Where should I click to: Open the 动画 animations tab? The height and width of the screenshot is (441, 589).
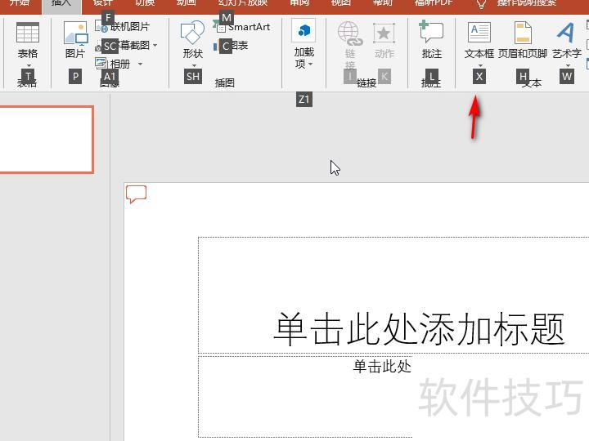(x=187, y=3)
